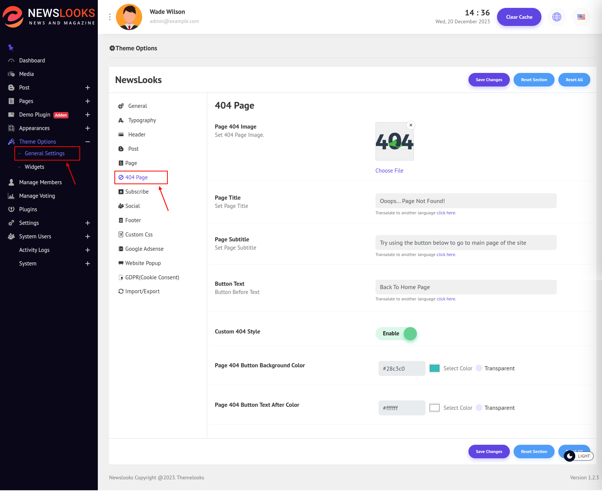Click the pin icon in sidebar

pos(11,47)
